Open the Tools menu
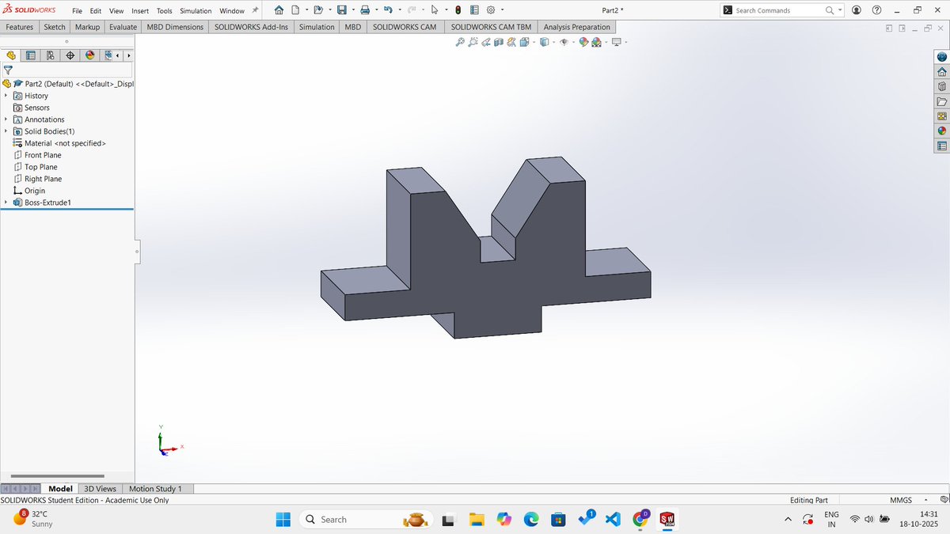950x534 pixels. (164, 11)
